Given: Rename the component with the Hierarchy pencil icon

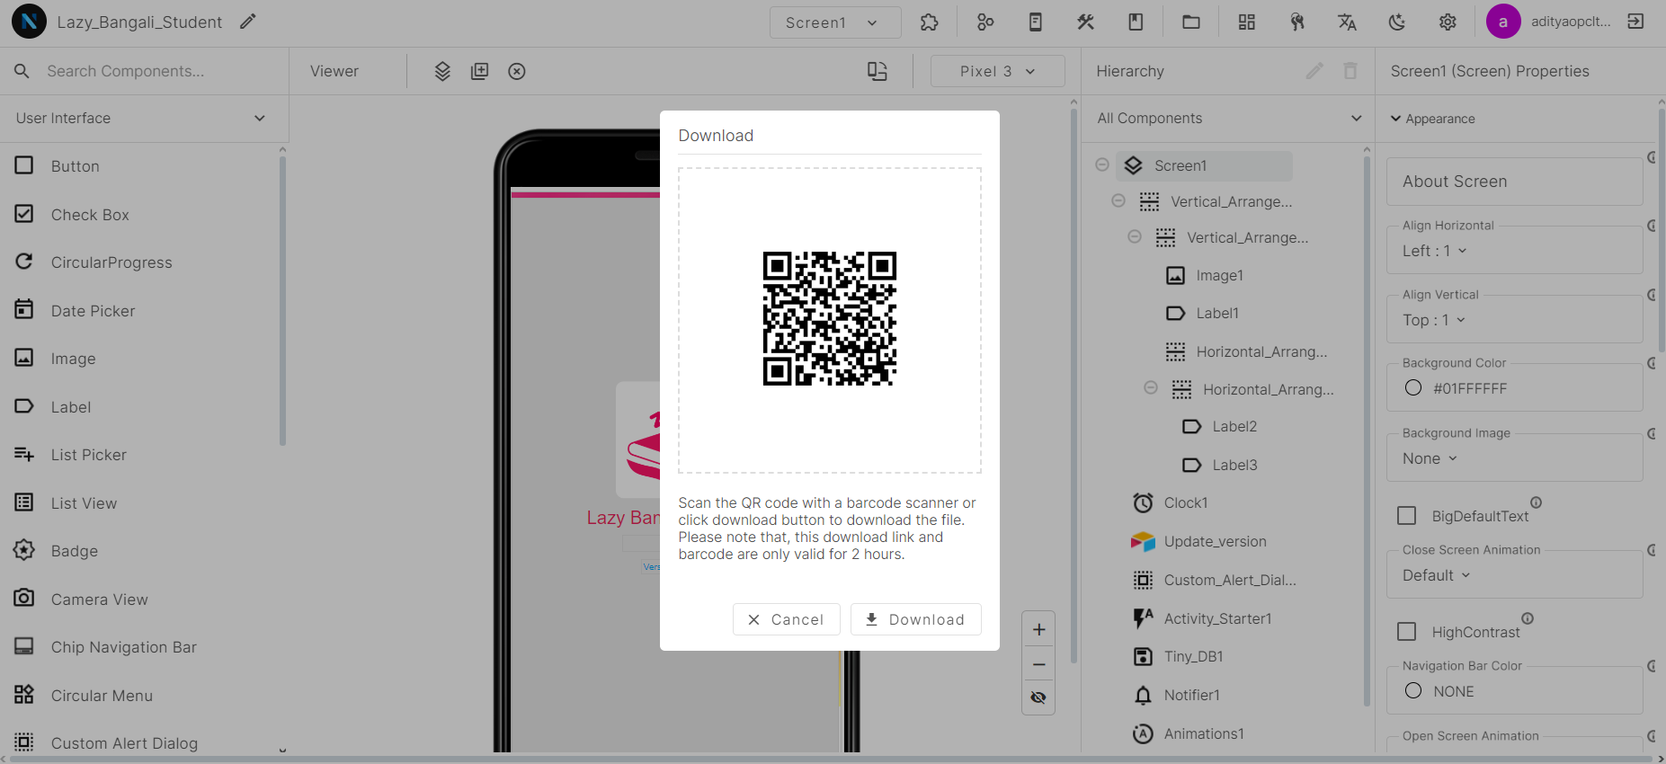Looking at the screenshot, I should tap(1314, 71).
